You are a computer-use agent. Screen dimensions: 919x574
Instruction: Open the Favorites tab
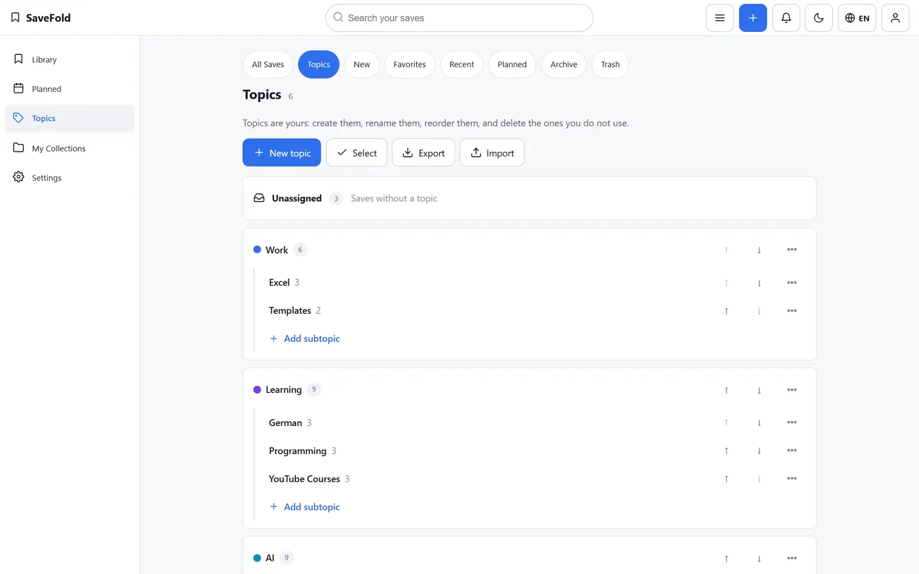(x=410, y=64)
